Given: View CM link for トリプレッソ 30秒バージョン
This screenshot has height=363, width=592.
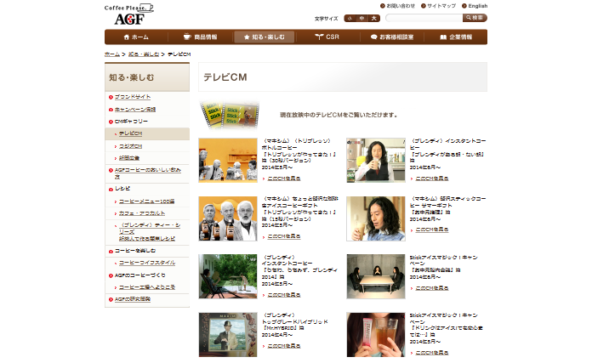Looking at the screenshot, I should (x=284, y=179).
